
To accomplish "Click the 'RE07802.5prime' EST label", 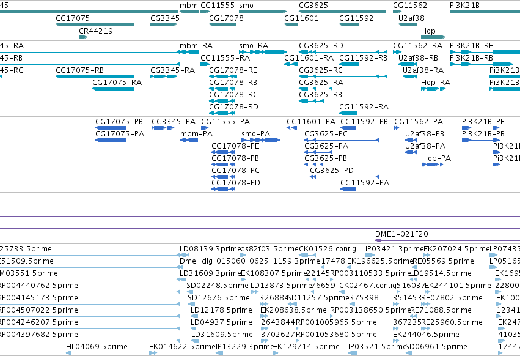I will click(x=452, y=298).
